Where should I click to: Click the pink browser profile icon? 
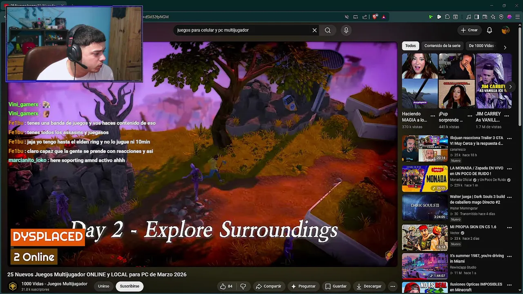tap(510, 17)
